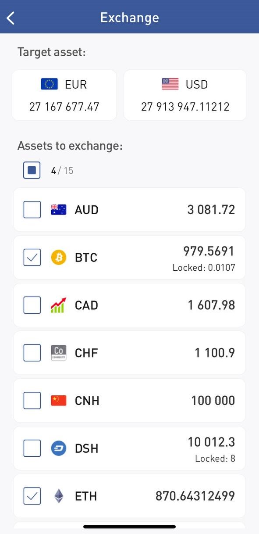
Task: Tap the CHF balance 1 100.9
Action: coord(215,353)
